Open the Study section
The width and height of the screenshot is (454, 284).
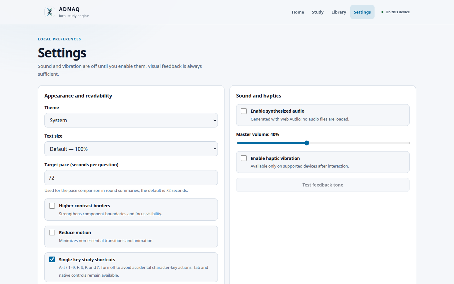point(317,12)
